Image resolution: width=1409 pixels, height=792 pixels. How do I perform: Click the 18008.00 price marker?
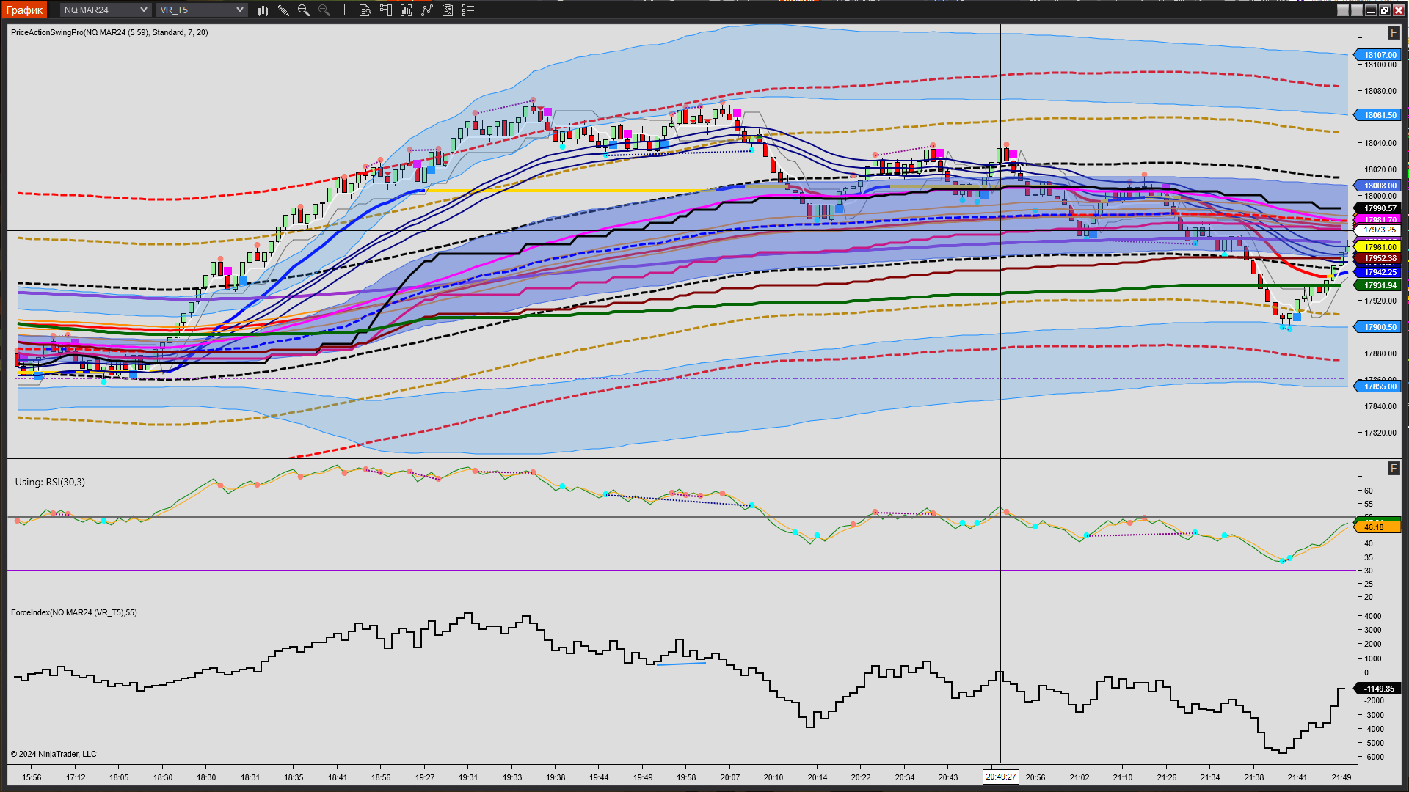tap(1378, 186)
